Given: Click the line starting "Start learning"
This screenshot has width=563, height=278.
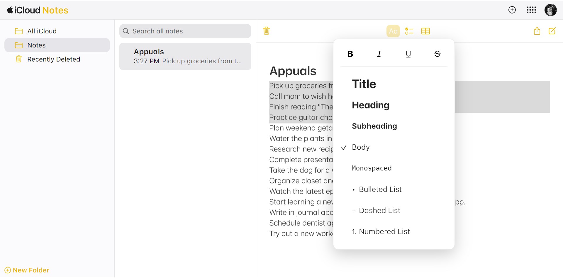Looking at the screenshot, I should pos(301,202).
